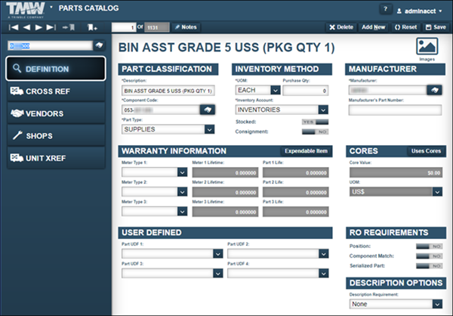Open Meter Type 2 dropdown
Image resolution: width=453 pixels, height=316 pixels.
182,192
